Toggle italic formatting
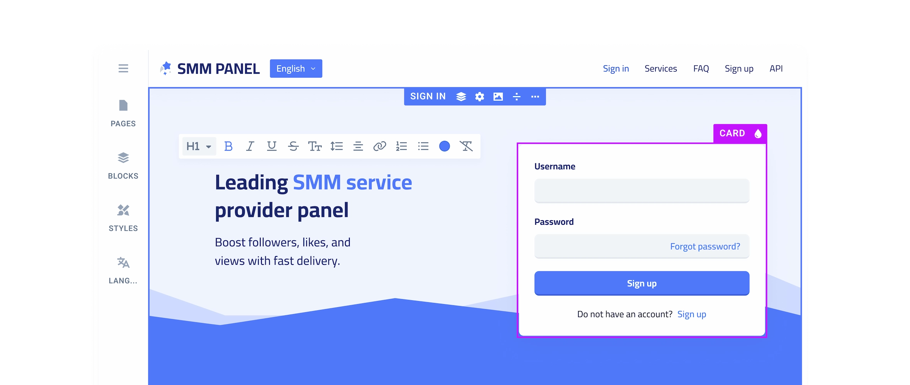Image resolution: width=910 pixels, height=385 pixels. pos(250,146)
